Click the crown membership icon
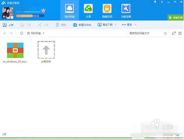The height and width of the screenshot is (139, 184). click(x=43, y=10)
